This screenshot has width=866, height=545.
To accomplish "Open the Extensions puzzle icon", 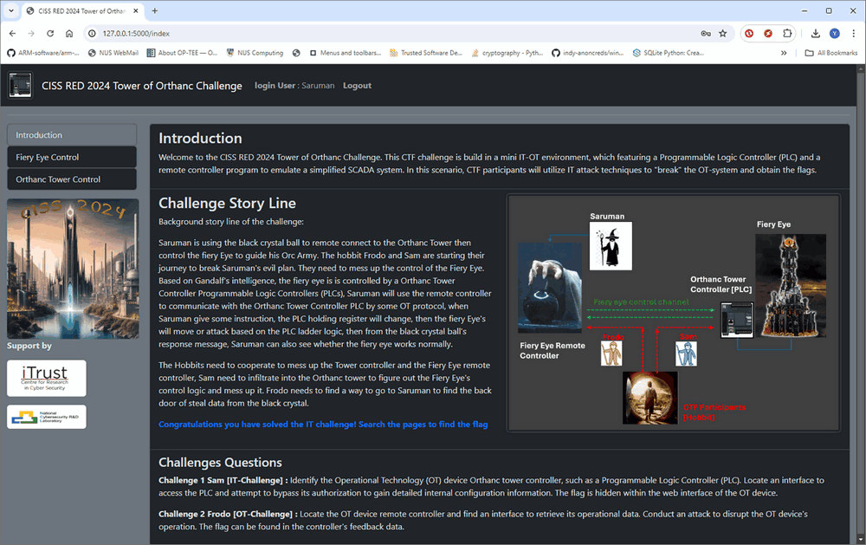I will (787, 34).
